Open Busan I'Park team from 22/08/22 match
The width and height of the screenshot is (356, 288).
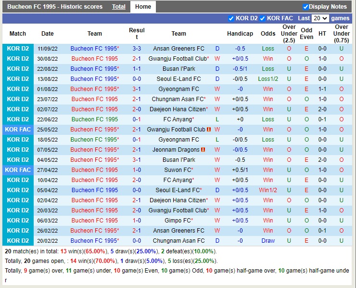pyautogui.click(x=178, y=69)
